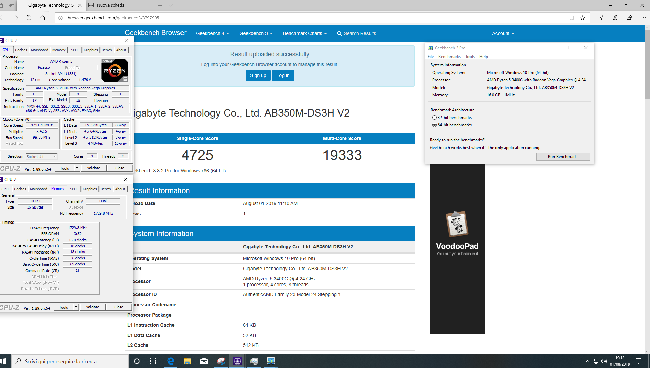Open the Geekbench 4 dropdown menu
This screenshot has height=368, width=650.
(212, 33)
